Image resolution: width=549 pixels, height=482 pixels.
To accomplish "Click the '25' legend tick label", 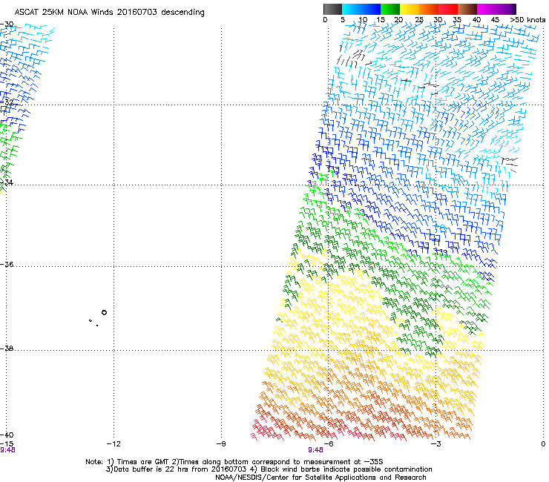I will click(x=419, y=20).
